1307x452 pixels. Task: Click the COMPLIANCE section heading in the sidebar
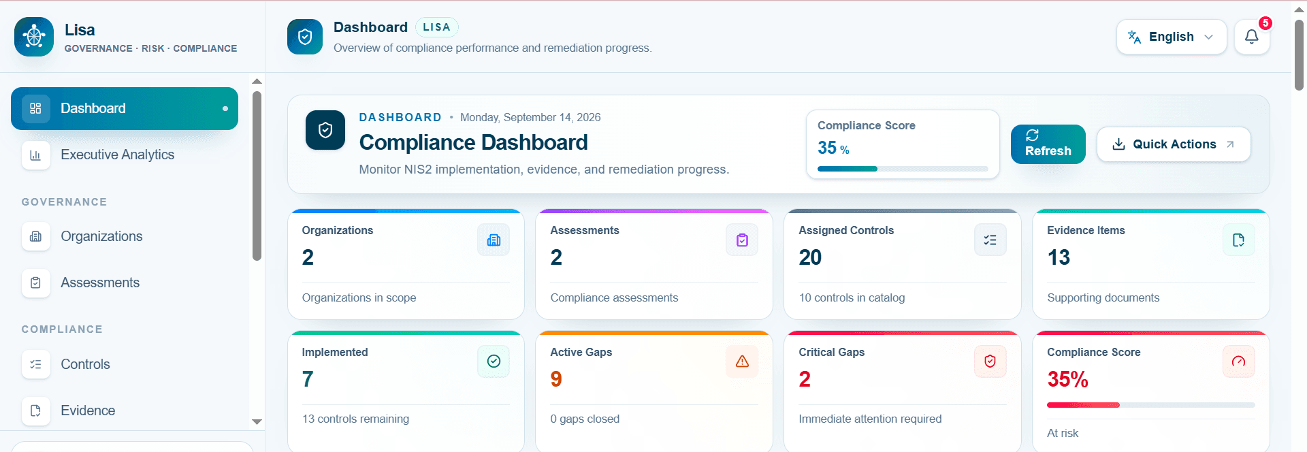[62, 329]
